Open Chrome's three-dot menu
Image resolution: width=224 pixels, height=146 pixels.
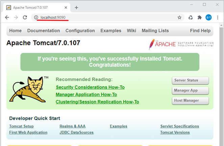(218, 18)
